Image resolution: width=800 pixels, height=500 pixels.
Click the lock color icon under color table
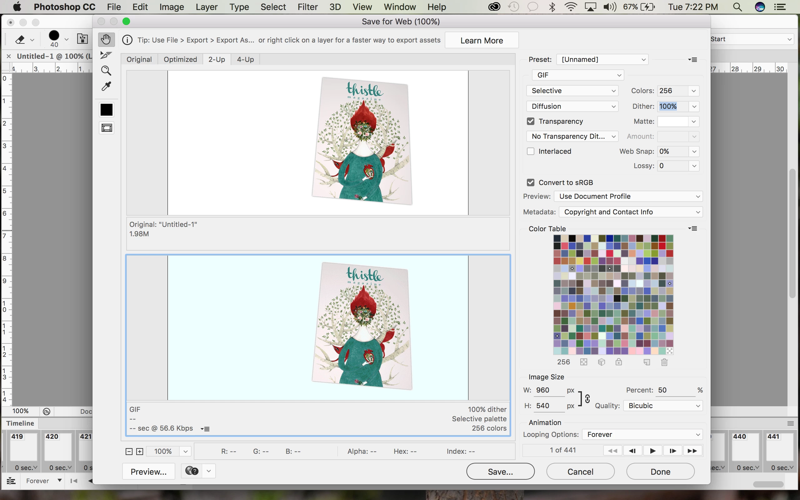(618, 362)
